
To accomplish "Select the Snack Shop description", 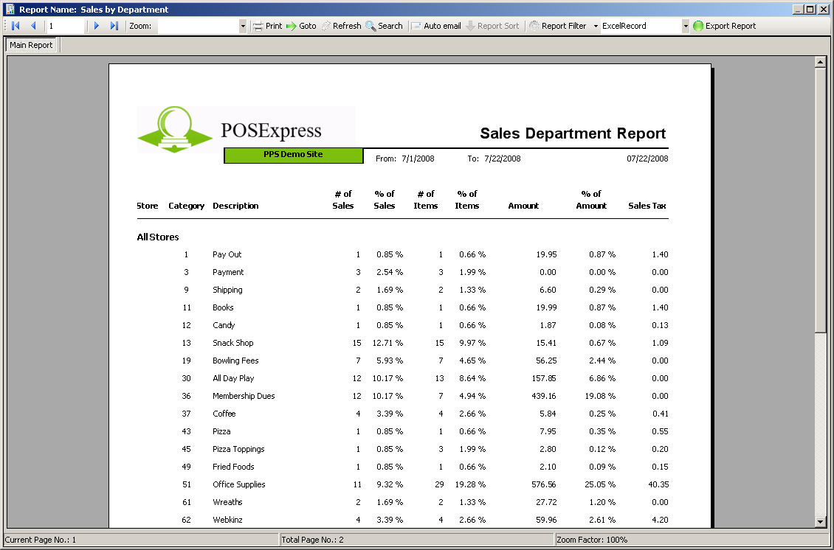I will coord(233,343).
